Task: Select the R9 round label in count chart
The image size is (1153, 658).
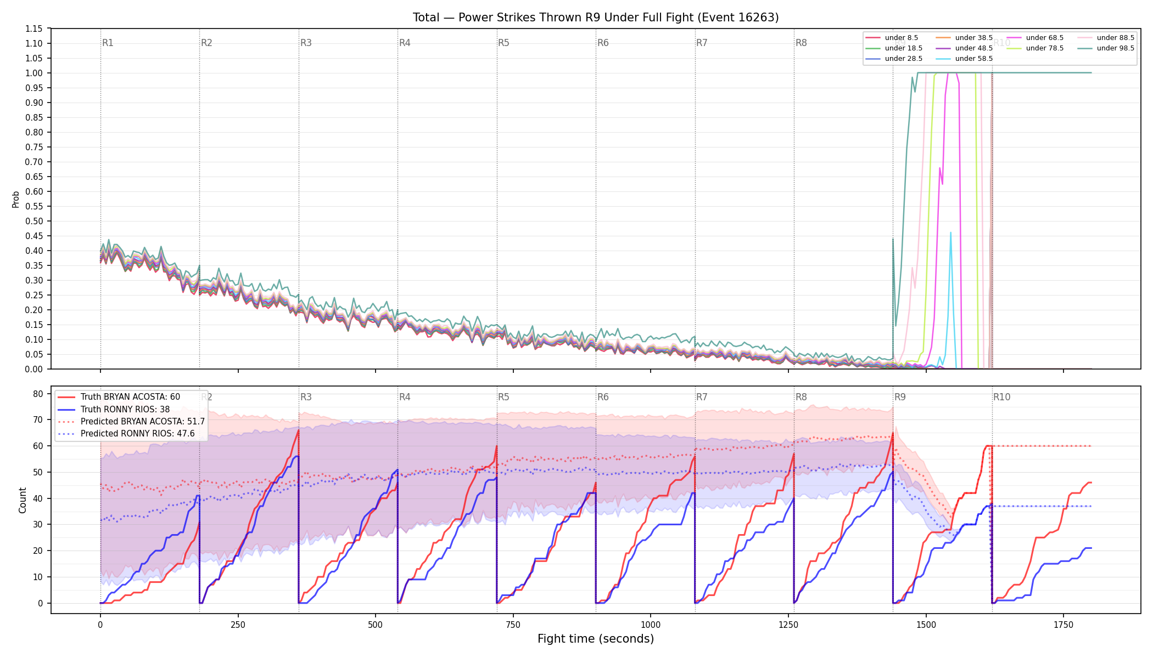Action: pyautogui.click(x=900, y=397)
